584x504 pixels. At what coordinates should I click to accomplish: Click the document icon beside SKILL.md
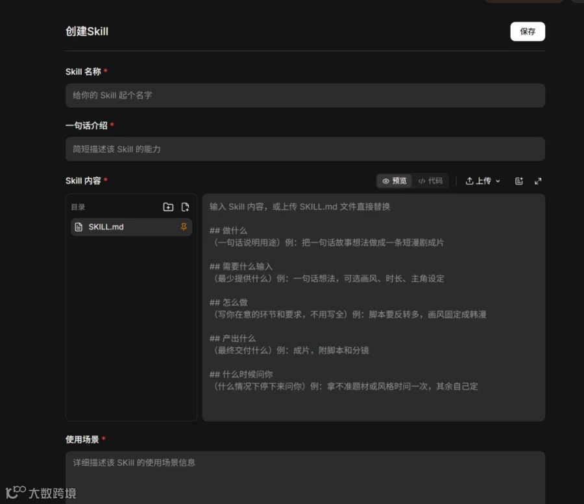tap(79, 227)
